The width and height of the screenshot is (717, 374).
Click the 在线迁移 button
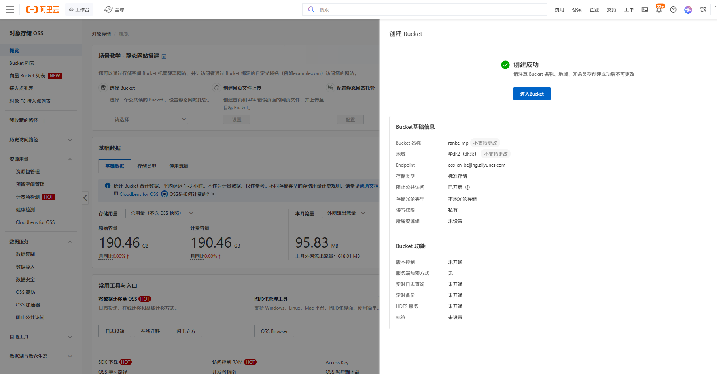[x=150, y=331]
